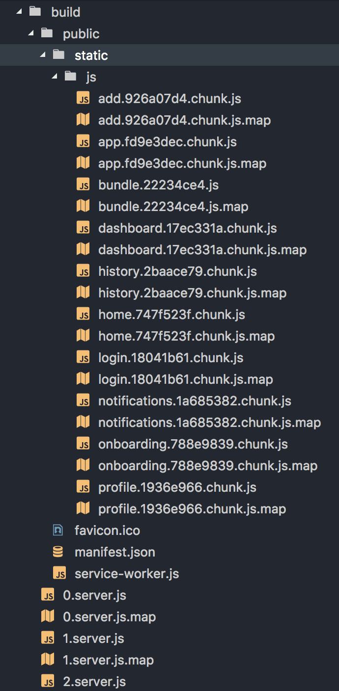Click the build folder icon
The height and width of the screenshot is (691, 339).
[35, 11]
